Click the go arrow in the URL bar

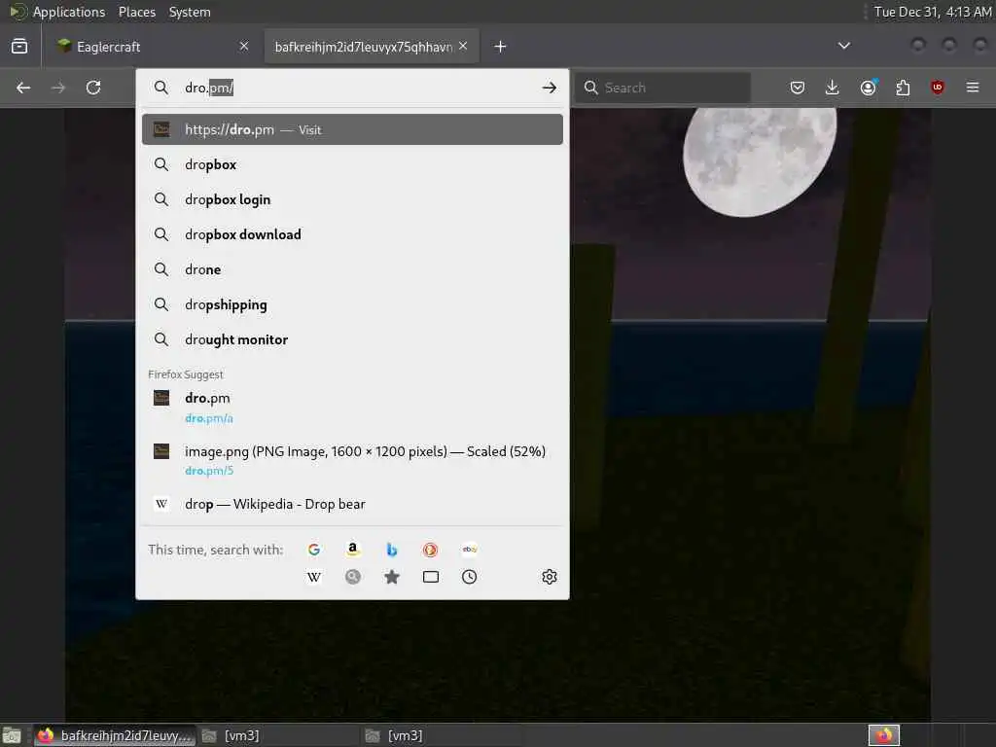point(550,88)
